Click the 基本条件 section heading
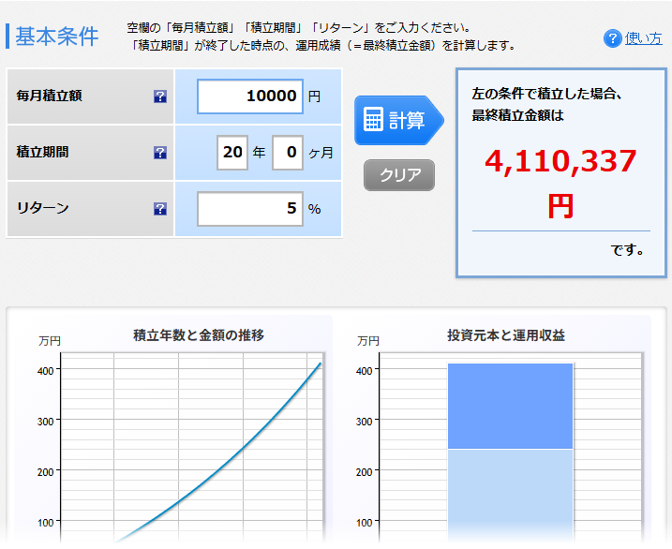This screenshot has width=672, height=549. point(56,37)
